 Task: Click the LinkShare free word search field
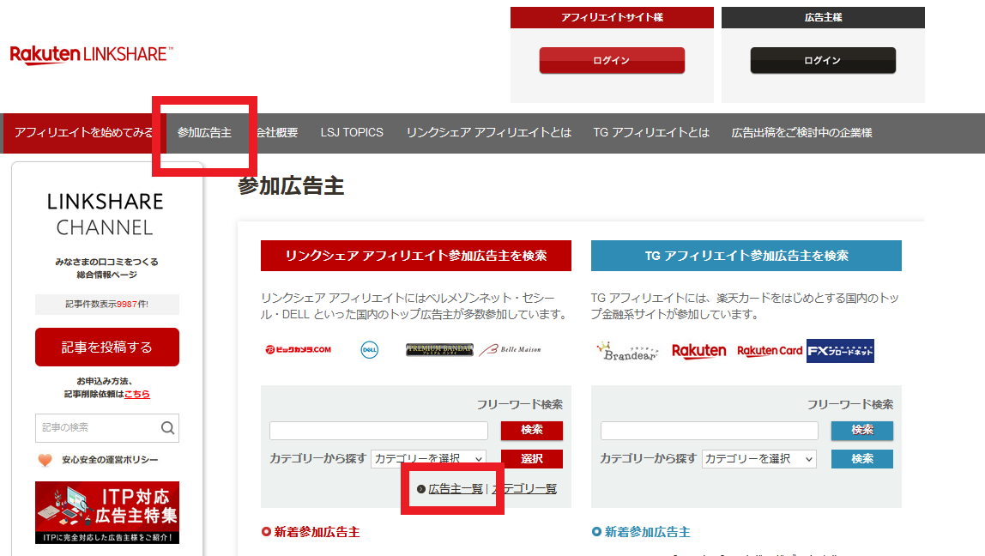point(378,431)
